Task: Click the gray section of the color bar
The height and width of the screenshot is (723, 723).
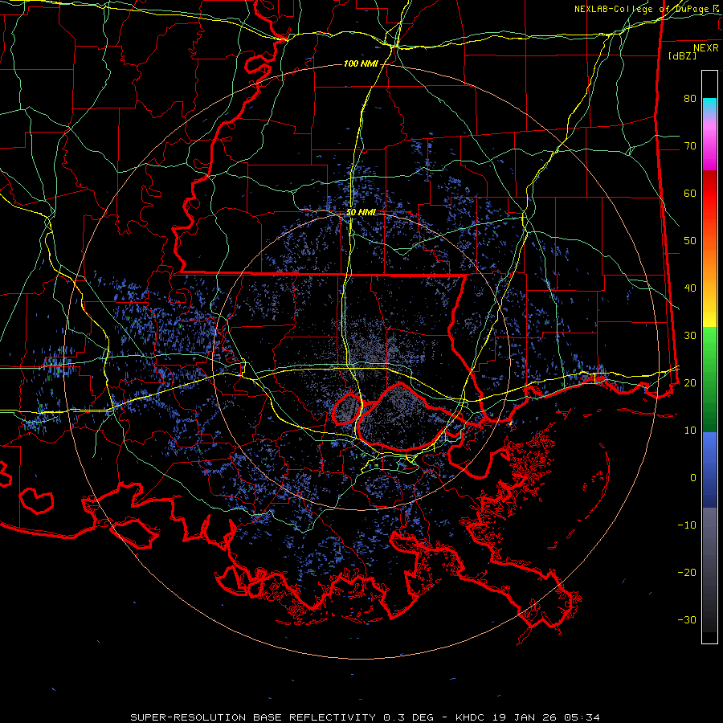Action: point(709,570)
